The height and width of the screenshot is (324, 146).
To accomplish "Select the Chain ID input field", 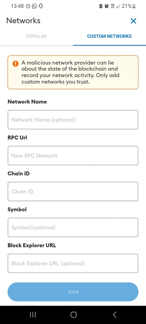I will coord(73,191).
